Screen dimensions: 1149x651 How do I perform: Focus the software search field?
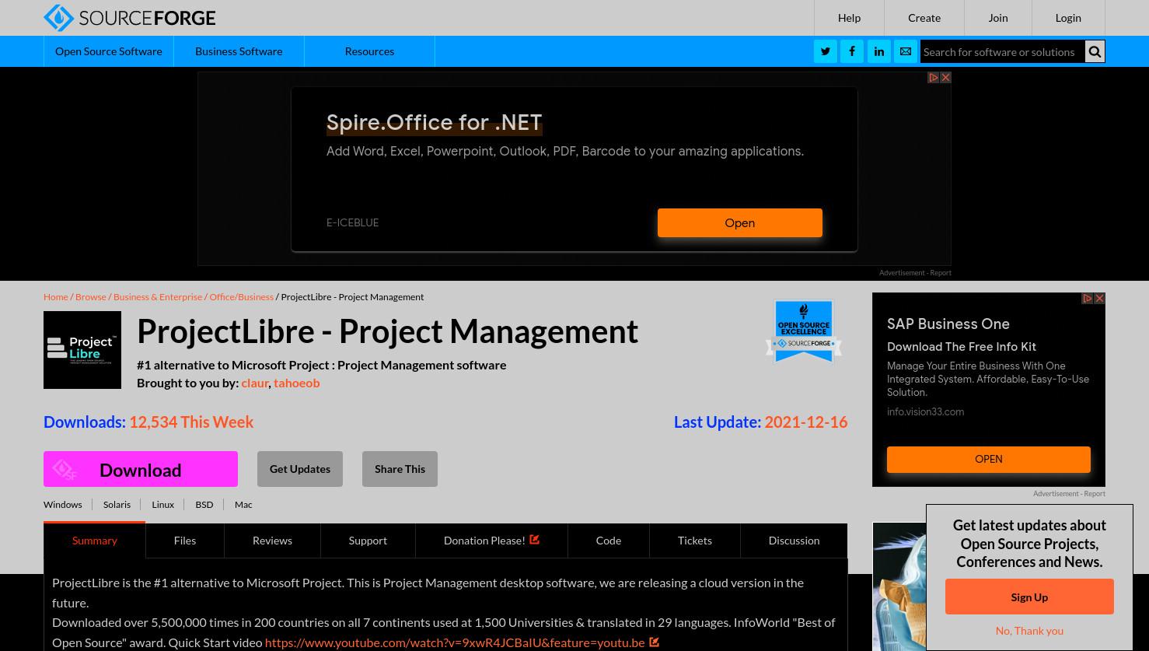click(1003, 51)
